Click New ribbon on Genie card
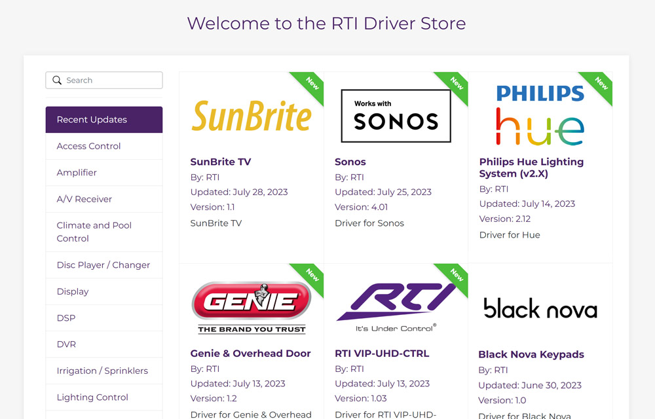Screen dimensions: 655x419 pos(311,276)
